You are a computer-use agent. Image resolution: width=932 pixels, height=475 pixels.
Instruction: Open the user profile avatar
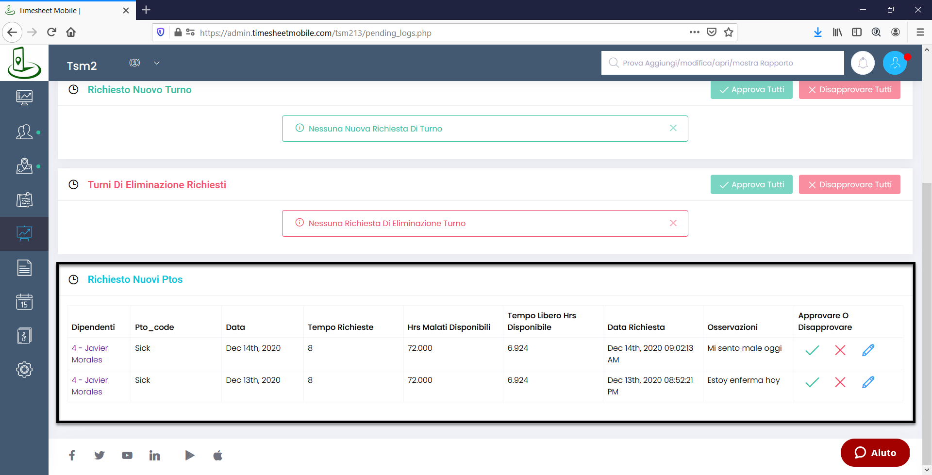[x=895, y=63]
